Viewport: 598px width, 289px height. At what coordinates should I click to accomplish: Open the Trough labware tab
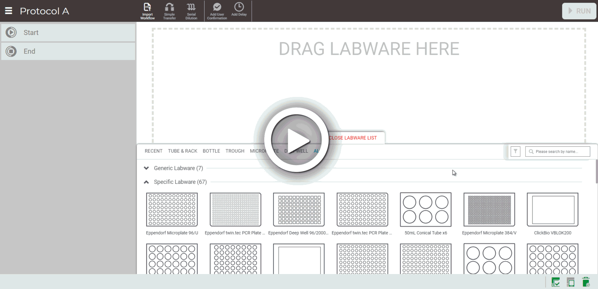tap(235, 151)
